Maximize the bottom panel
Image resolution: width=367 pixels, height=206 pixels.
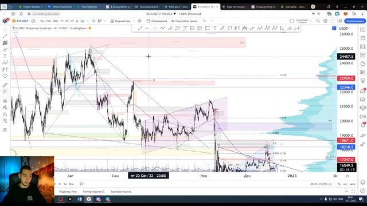(x=353, y=192)
